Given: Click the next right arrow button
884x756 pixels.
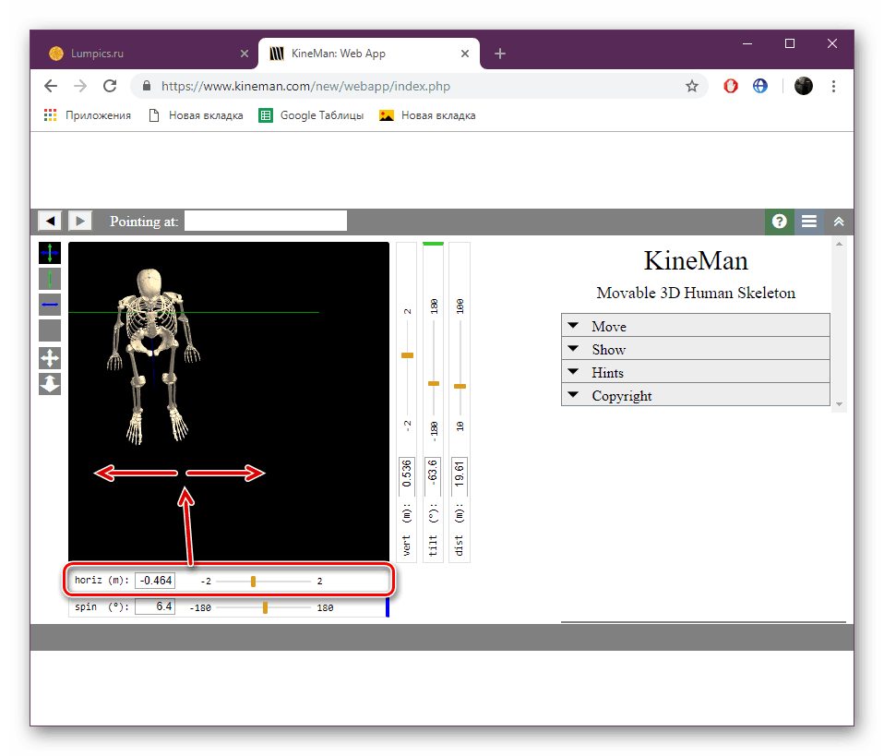Looking at the screenshot, I should point(80,221).
